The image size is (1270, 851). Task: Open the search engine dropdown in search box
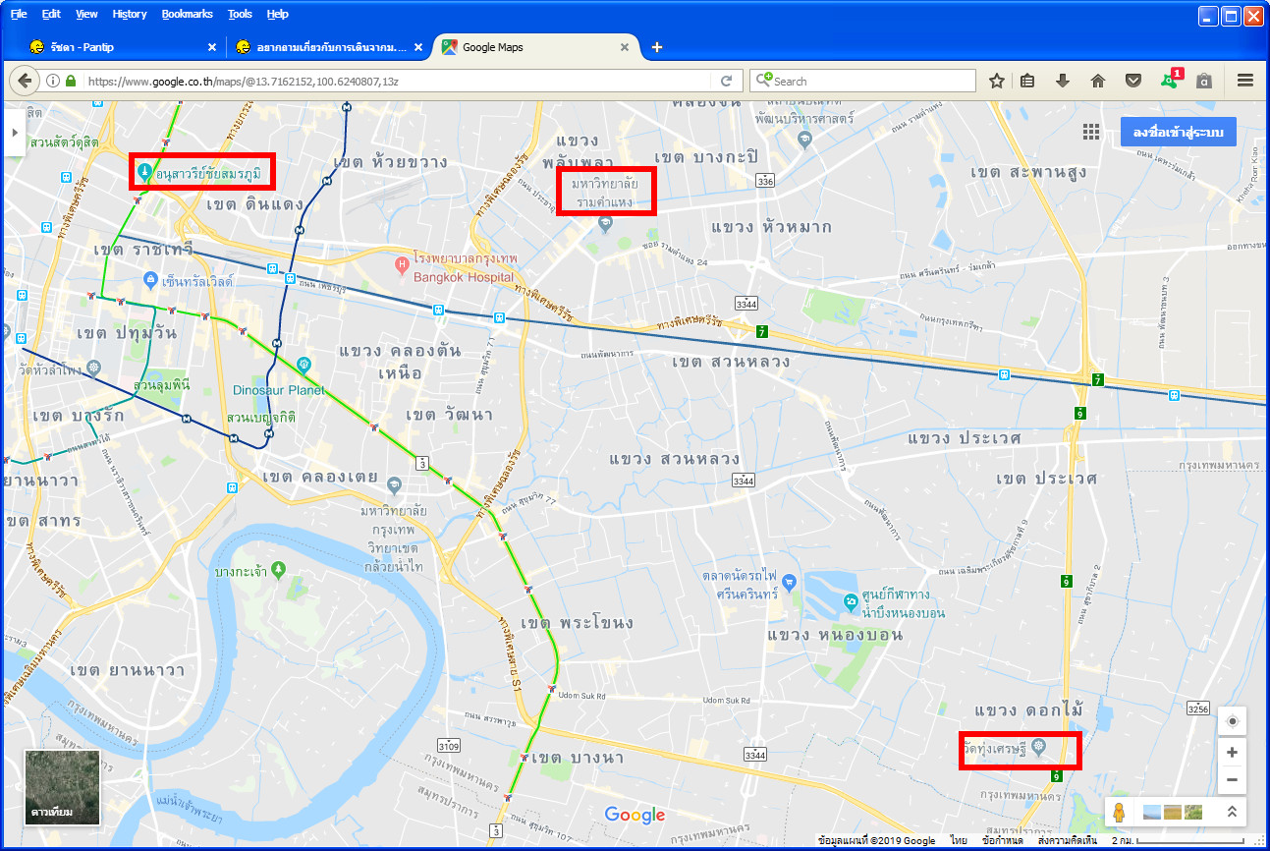tap(763, 81)
